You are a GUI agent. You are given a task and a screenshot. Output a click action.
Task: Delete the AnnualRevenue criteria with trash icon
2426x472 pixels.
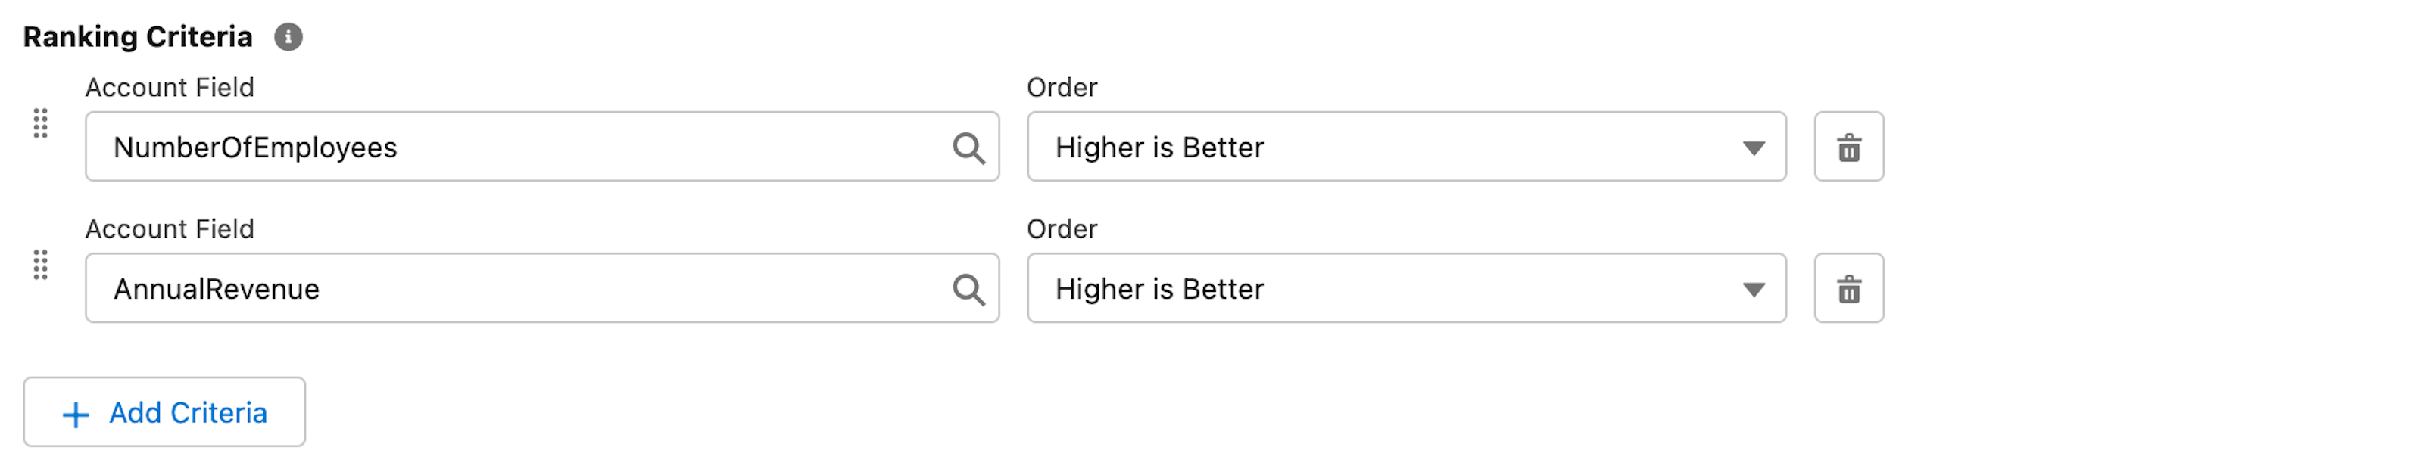[1848, 289]
